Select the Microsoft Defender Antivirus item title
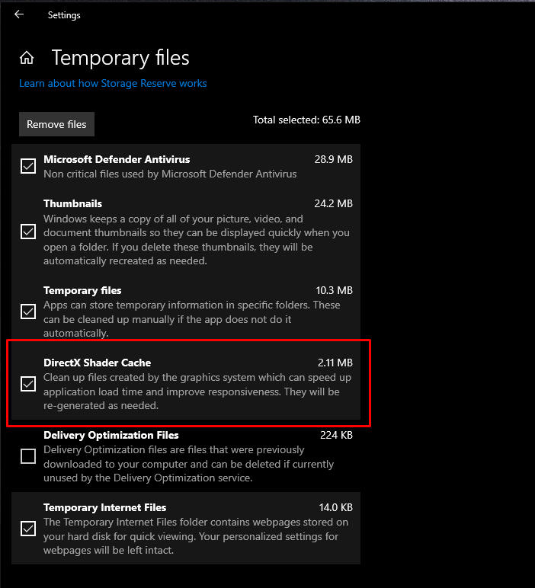 (117, 159)
